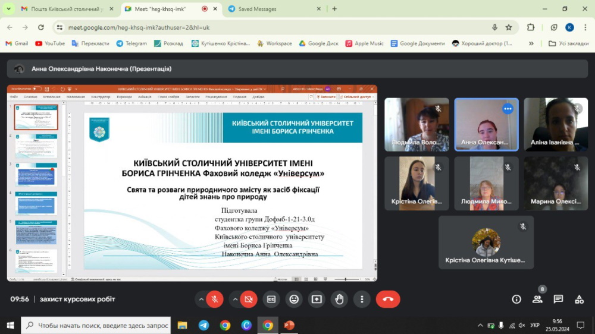Open the YouTube bookmark
The width and height of the screenshot is (595, 334).
pos(50,43)
